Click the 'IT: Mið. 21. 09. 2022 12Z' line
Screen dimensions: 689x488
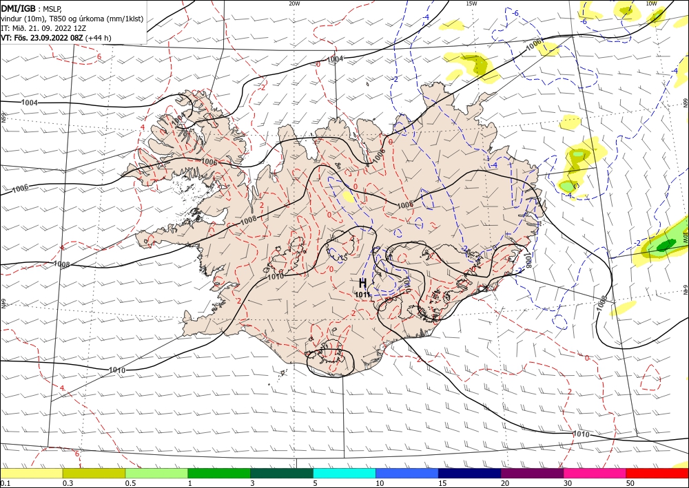(x=43, y=28)
